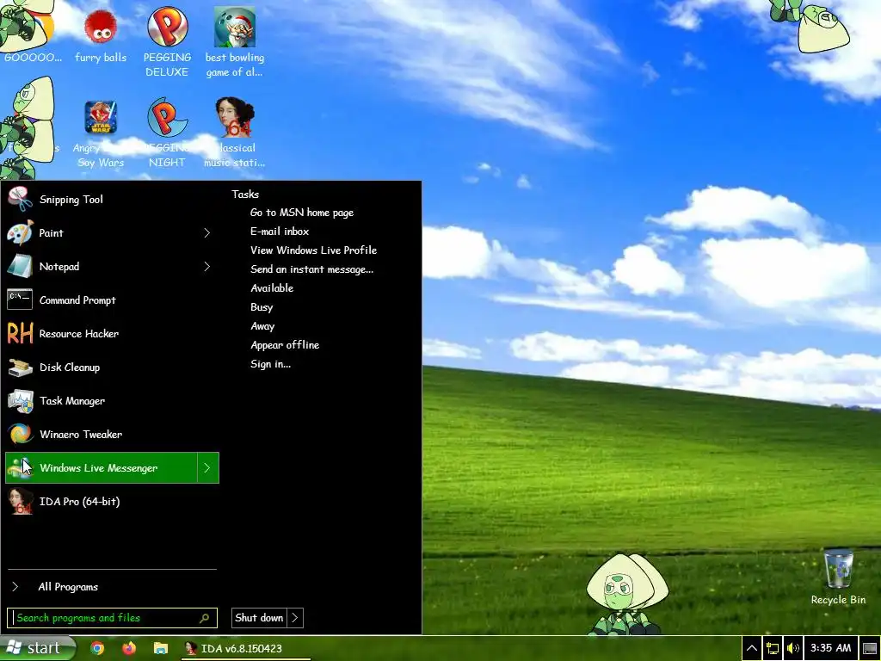Choose Sign in... task
881x661 pixels.
[270, 364]
